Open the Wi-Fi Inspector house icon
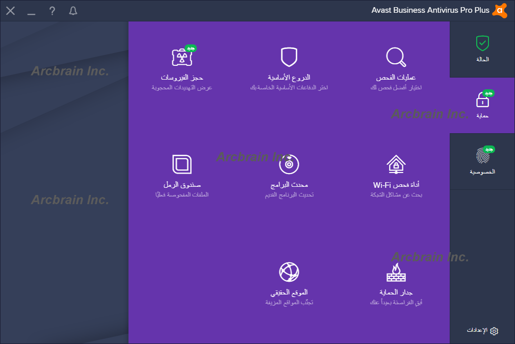The width and height of the screenshot is (515, 344). click(x=396, y=164)
